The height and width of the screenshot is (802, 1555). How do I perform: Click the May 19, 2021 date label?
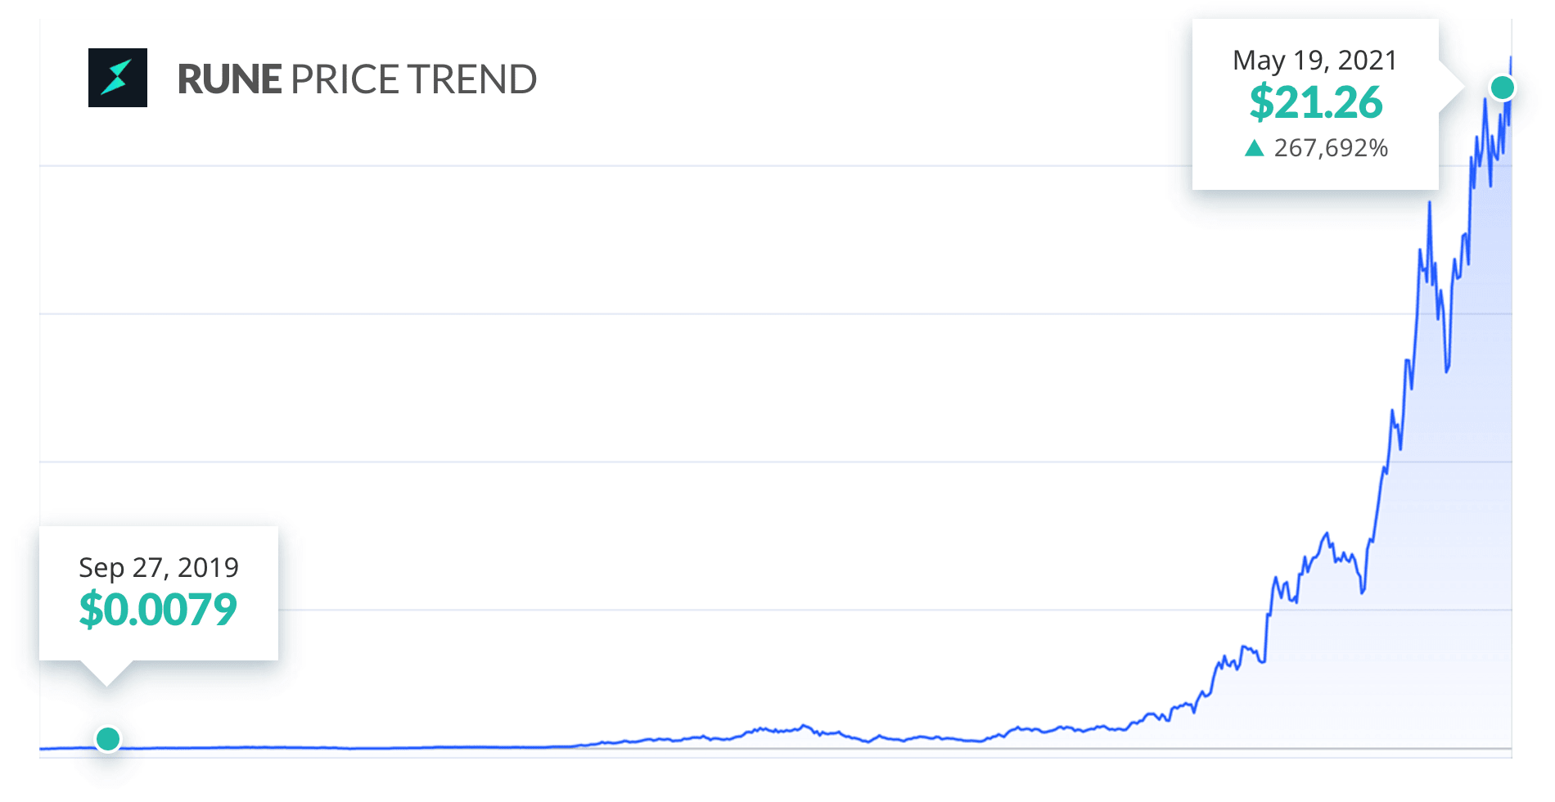(1314, 61)
